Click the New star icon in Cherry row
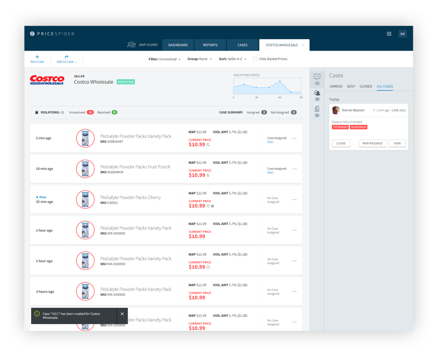Screen dimensions: 438x363 coord(37,197)
